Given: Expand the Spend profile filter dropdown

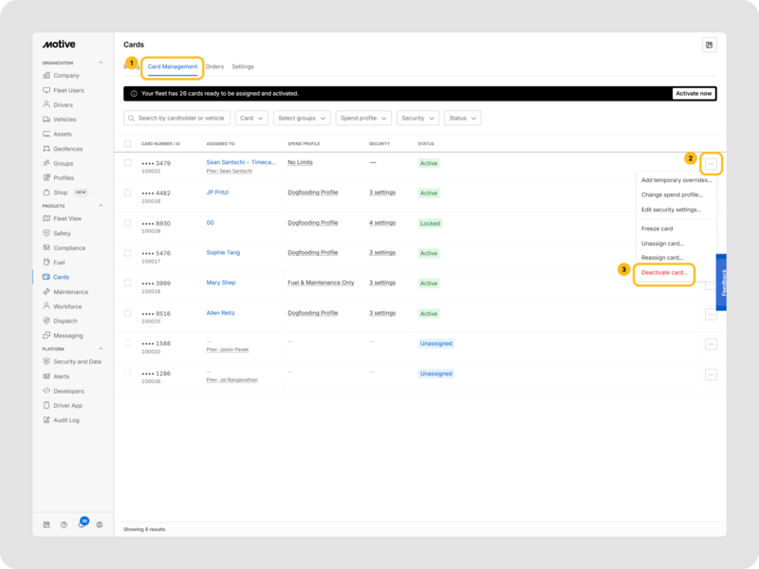Looking at the screenshot, I should (362, 119).
